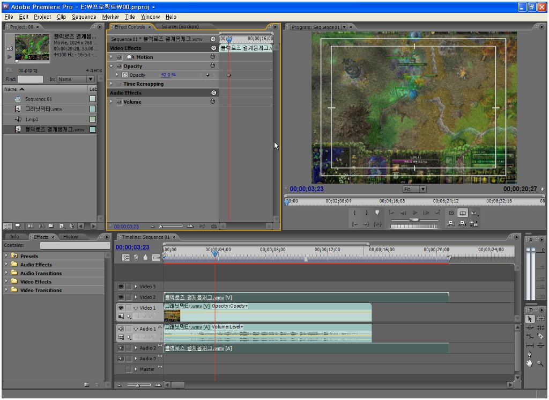Click the Selection arrow tool

tap(530, 318)
